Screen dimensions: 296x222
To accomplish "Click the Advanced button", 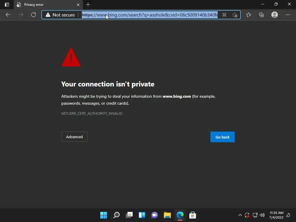I will [74, 137].
